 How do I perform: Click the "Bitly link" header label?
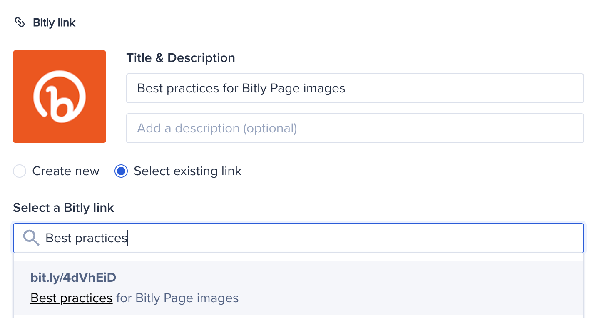coord(54,22)
